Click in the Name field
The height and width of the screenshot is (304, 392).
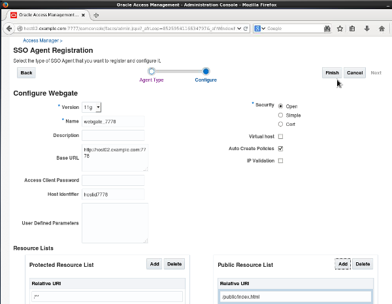click(x=113, y=121)
